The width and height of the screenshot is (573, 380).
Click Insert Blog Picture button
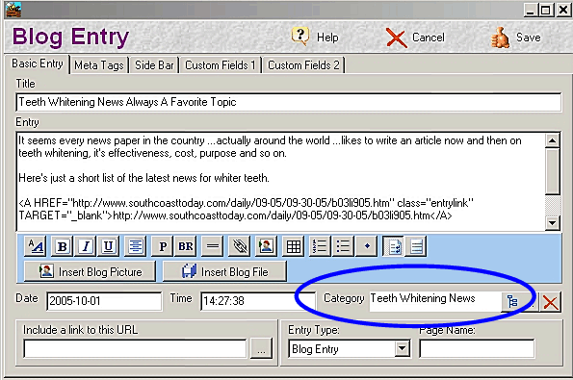[x=90, y=271]
